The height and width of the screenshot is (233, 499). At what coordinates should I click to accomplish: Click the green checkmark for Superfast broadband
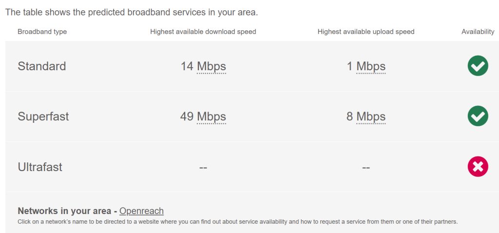(478, 116)
